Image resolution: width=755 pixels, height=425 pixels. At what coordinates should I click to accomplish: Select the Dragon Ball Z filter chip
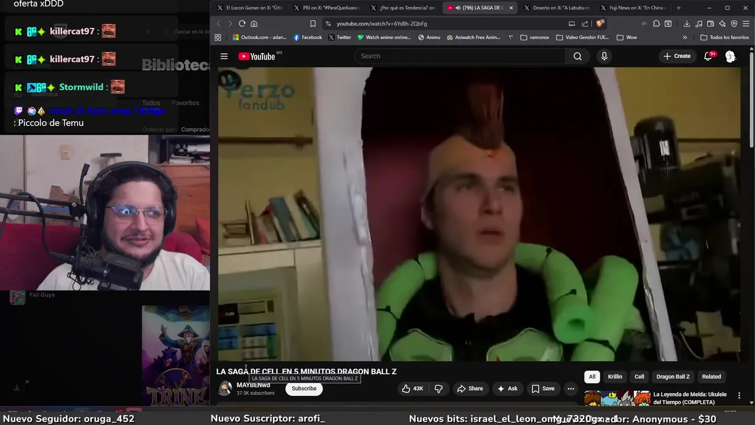[x=673, y=377]
